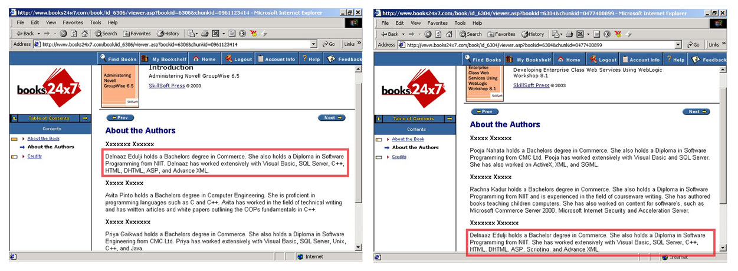
Task: Open Account Info in left browser window
Action: (276, 59)
